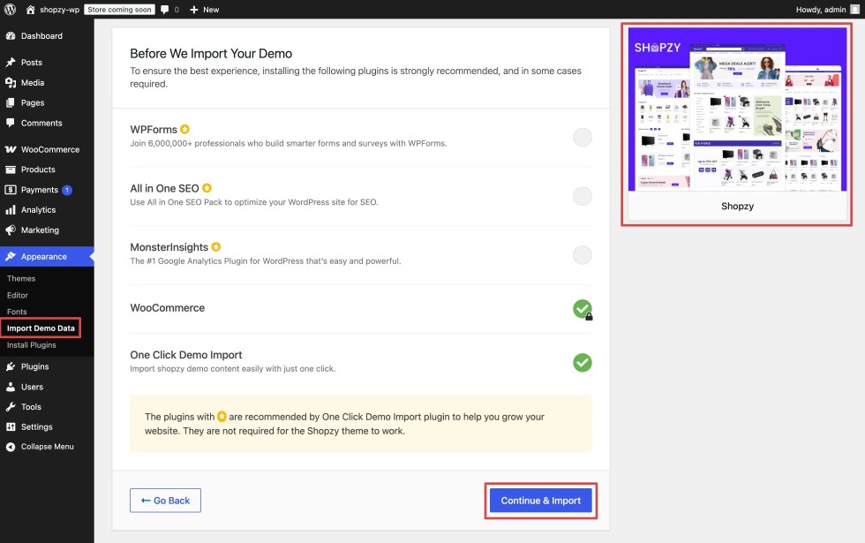Click the home icon beside shopzy-wp
Screen dimensions: 865x543
point(30,10)
